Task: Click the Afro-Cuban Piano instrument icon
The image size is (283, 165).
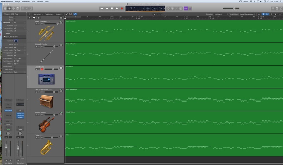Action: click(46, 101)
